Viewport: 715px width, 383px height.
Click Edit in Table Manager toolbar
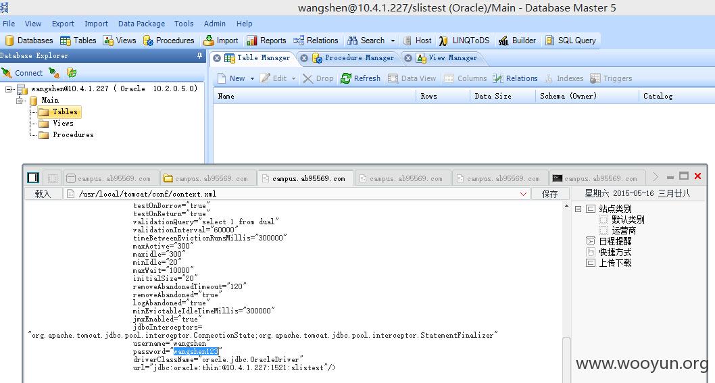pyautogui.click(x=274, y=78)
